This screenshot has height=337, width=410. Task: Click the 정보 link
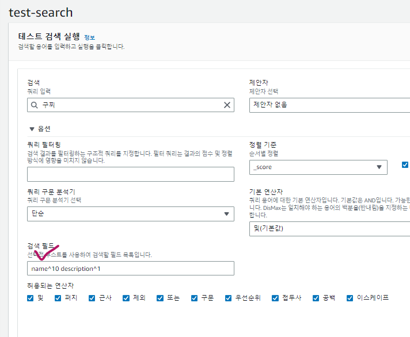pos(89,37)
